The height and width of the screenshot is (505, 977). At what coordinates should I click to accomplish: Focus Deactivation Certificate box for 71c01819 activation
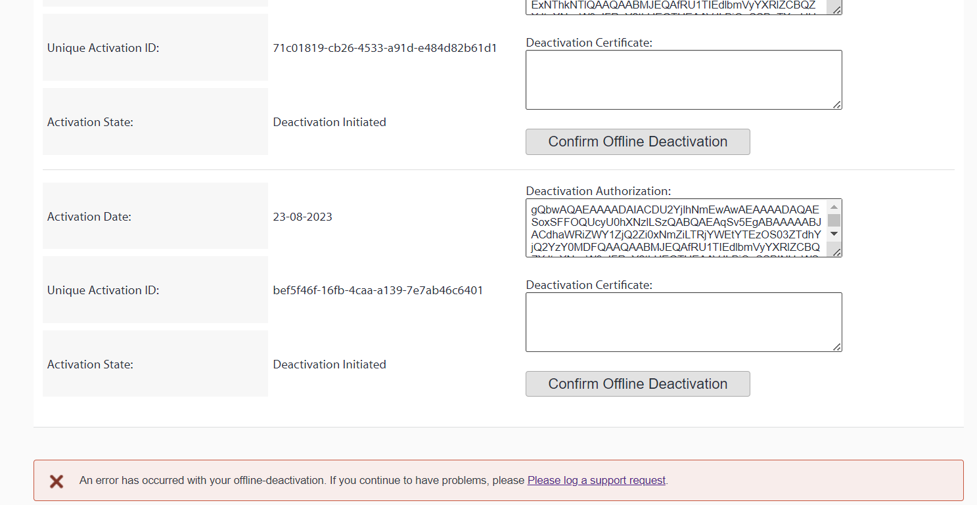[683, 80]
